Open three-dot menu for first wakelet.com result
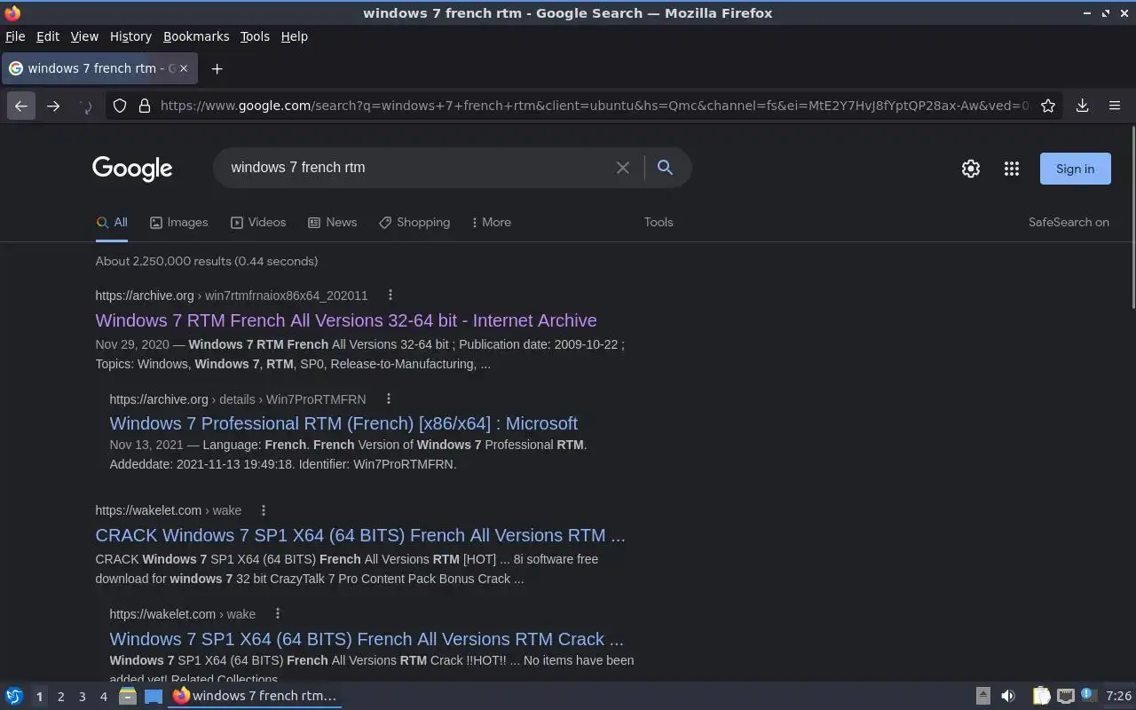Viewport: 1136px width, 710px height. tap(263, 509)
